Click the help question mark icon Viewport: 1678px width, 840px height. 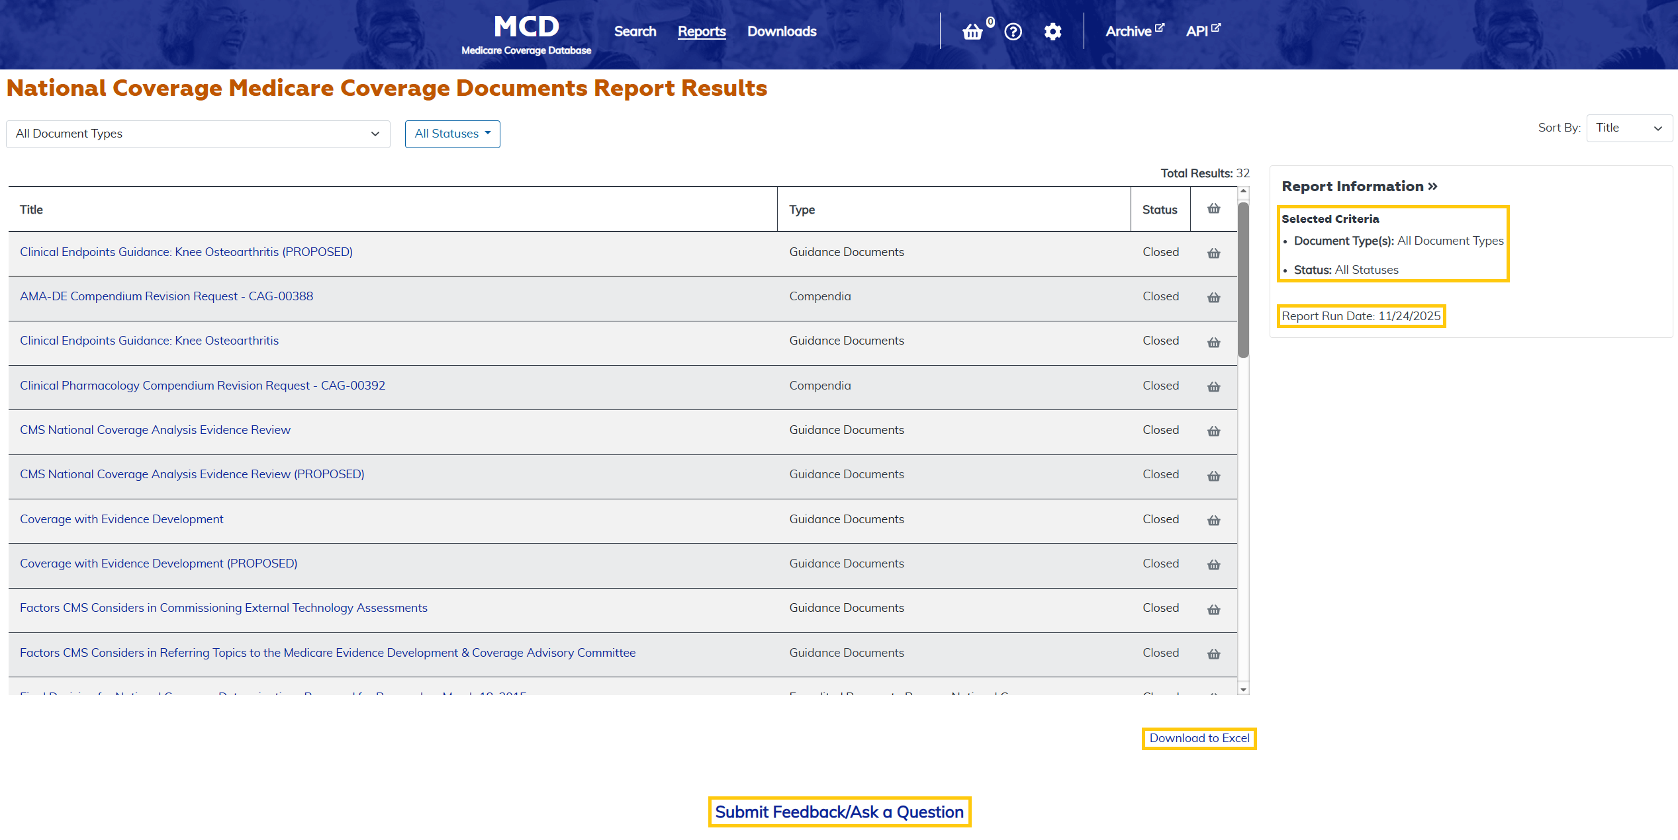(x=1012, y=31)
